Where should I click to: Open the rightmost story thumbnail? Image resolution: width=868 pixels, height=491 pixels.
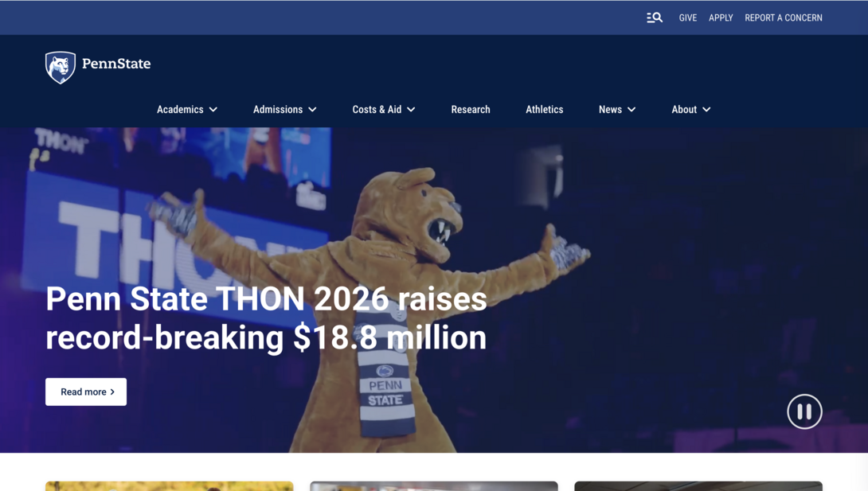click(x=698, y=485)
